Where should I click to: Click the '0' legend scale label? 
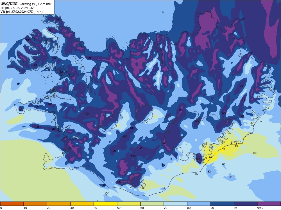pos(1,208)
